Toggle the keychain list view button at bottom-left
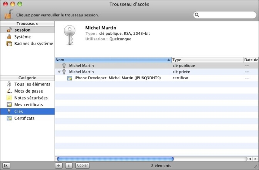The image size is (259, 170). point(7,166)
